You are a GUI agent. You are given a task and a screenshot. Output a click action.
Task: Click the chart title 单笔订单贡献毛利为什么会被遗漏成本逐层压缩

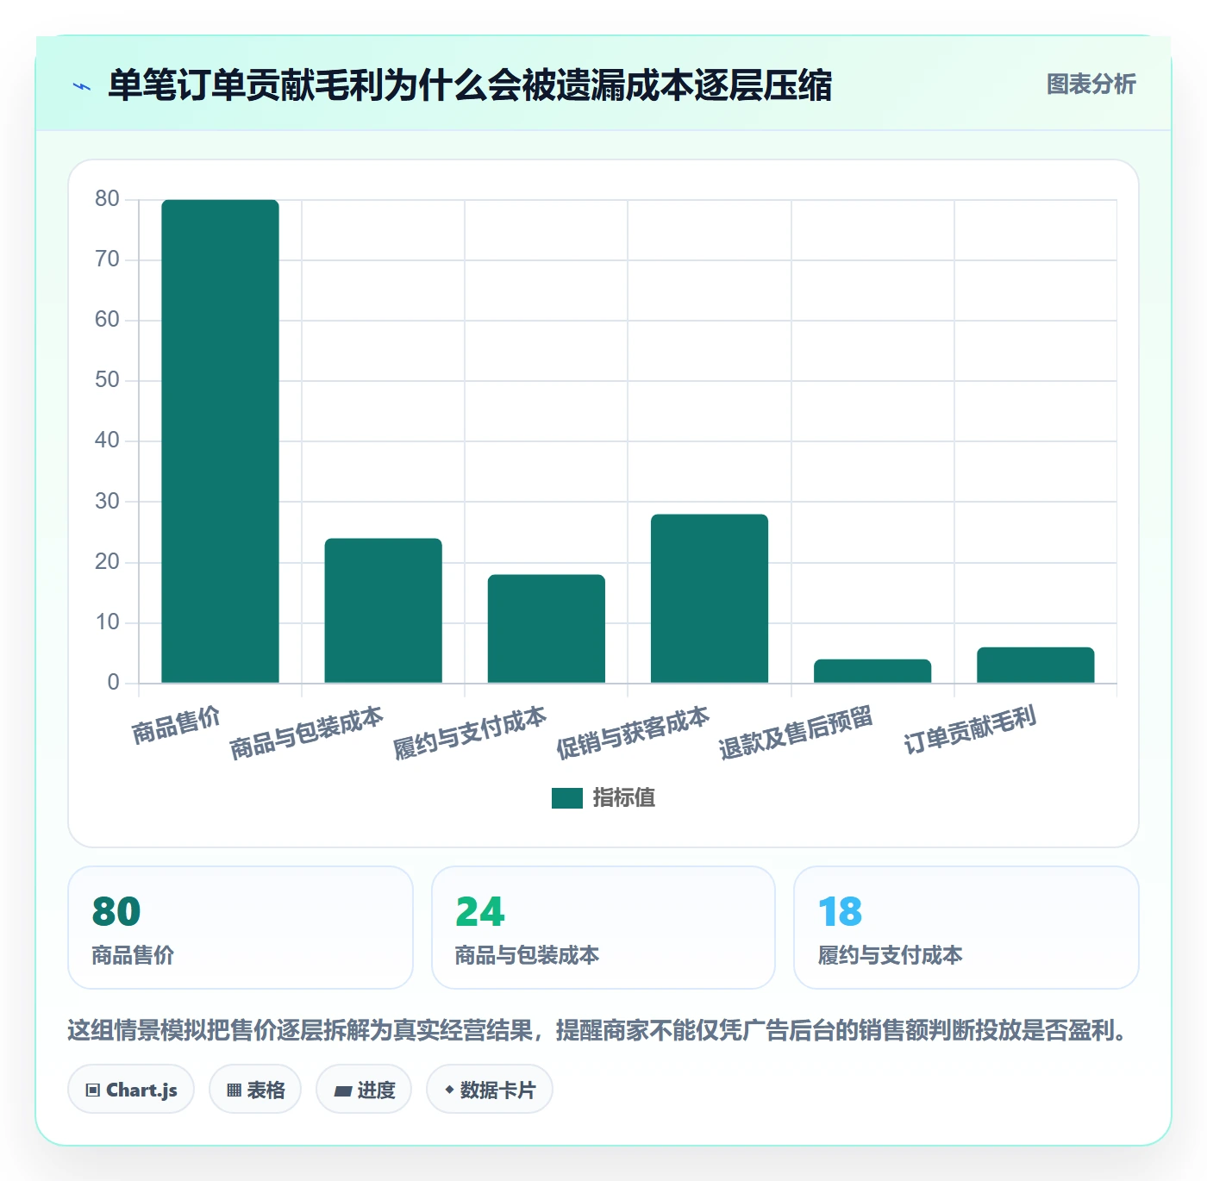[x=470, y=85]
